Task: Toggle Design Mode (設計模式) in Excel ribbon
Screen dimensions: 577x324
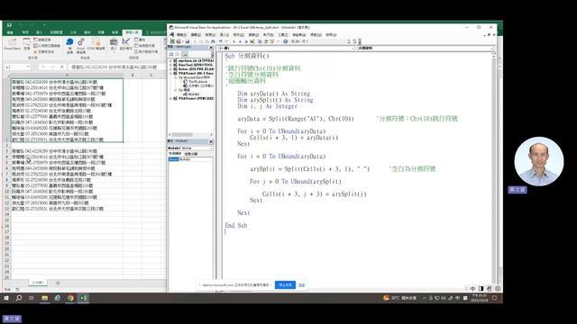Action: click(126, 44)
